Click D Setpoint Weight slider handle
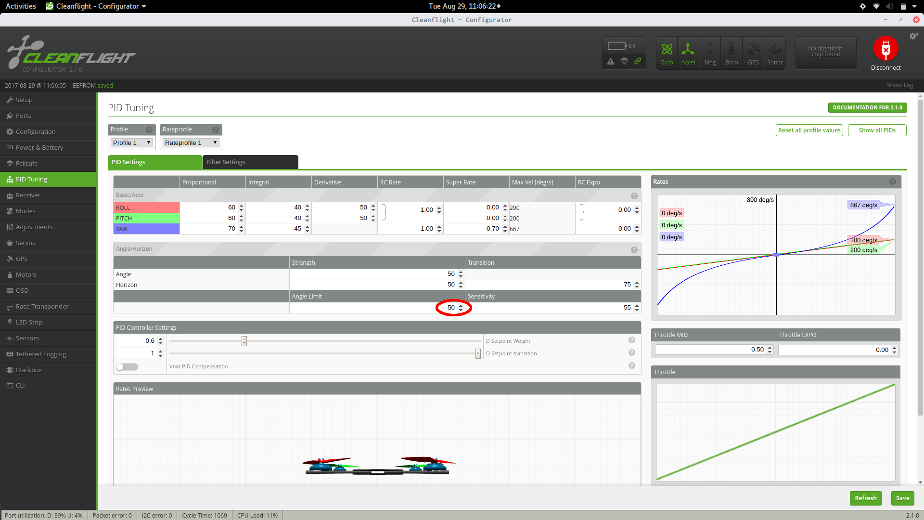This screenshot has height=520, width=924. (244, 341)
